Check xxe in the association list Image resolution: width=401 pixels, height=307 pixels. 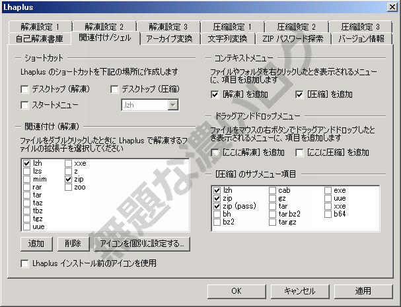pos(68,163)
